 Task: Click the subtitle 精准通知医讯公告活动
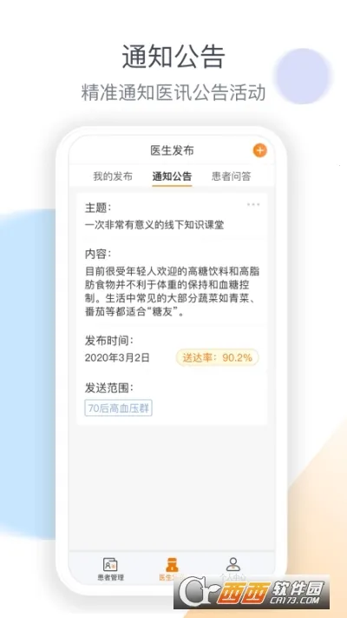pos(173,92)
